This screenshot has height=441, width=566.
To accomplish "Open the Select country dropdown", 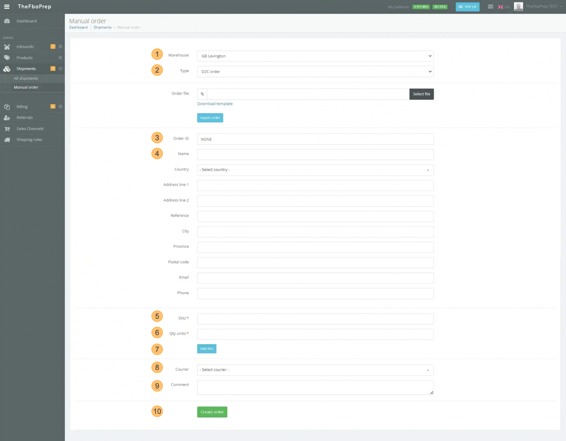I will click(x=315, y=170).
